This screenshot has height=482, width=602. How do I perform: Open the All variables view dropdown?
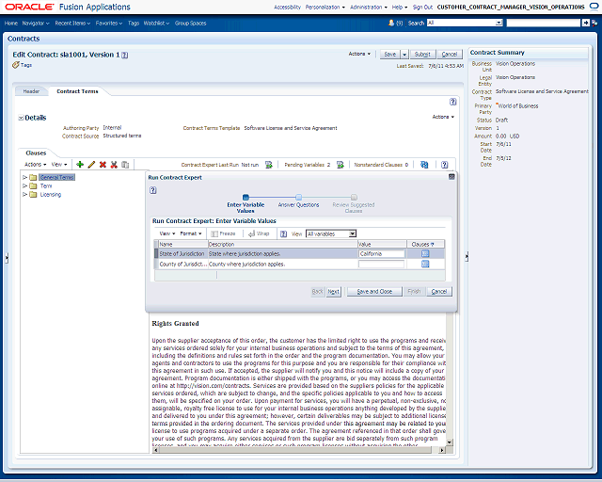click(x=352, y=233)
